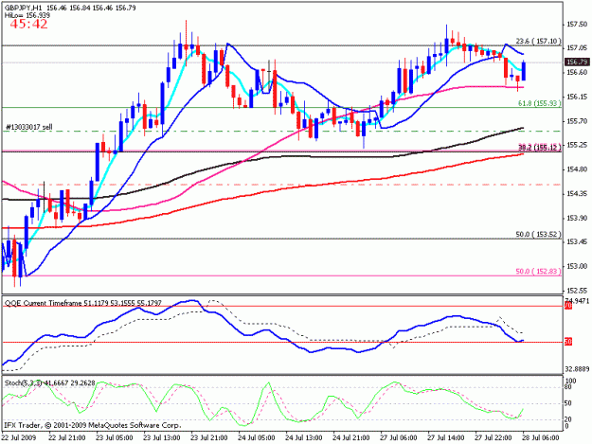Click the 157.50 price axis value

[577, 25]
